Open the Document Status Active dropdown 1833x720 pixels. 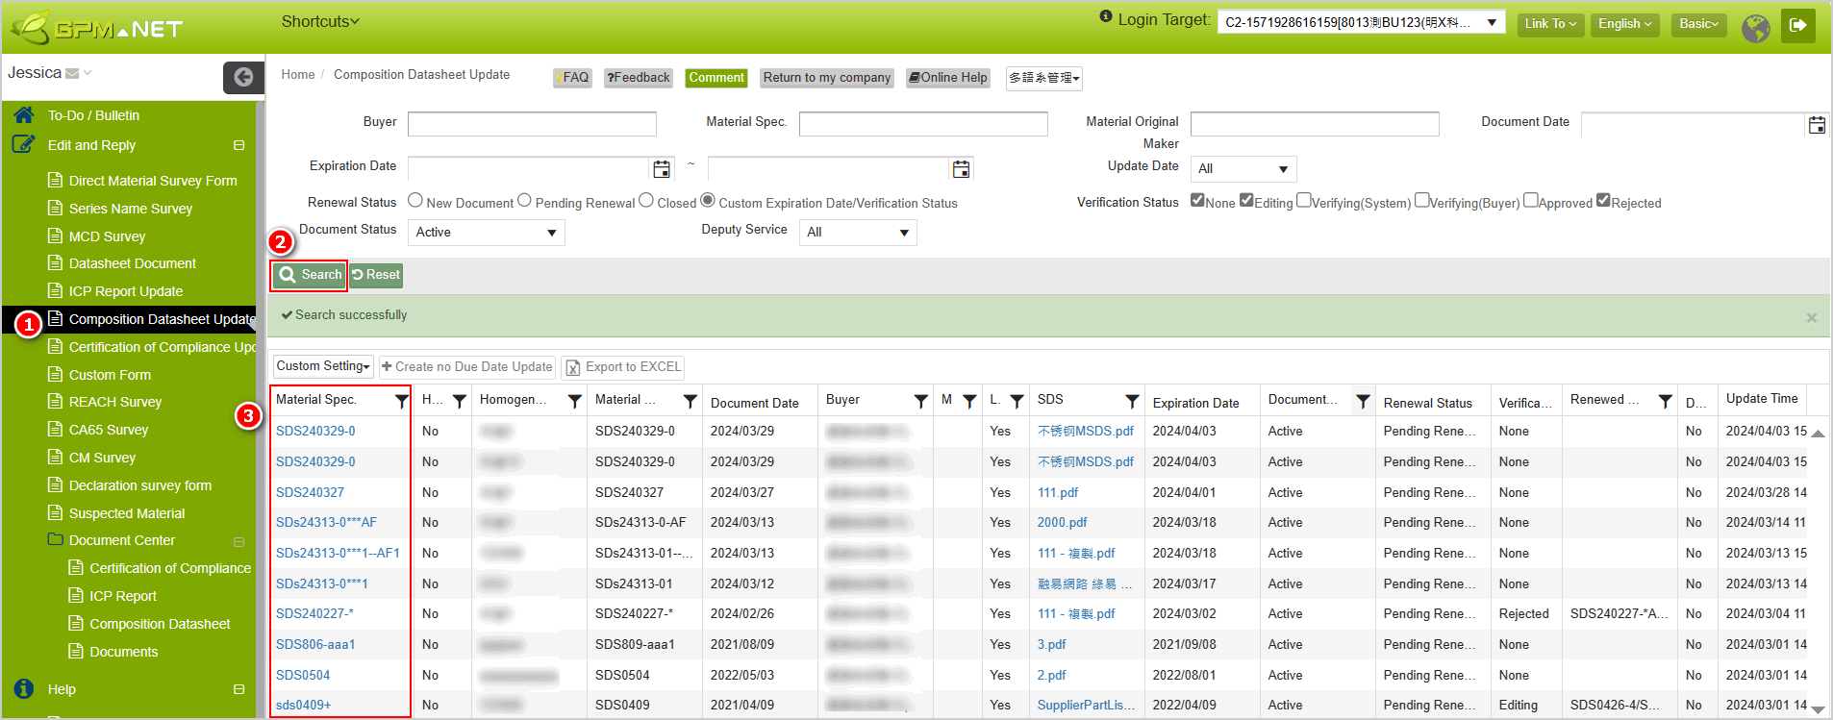coord(486,233)
